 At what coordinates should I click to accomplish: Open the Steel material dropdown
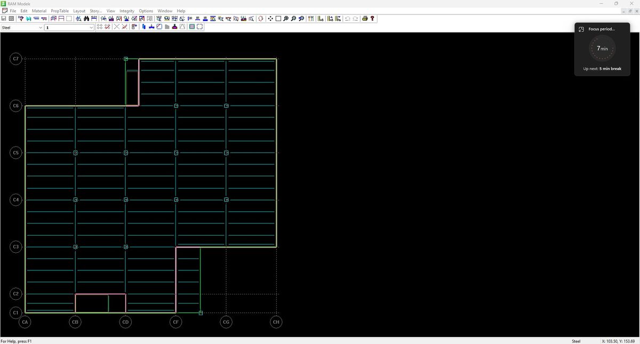click(40, 27)
